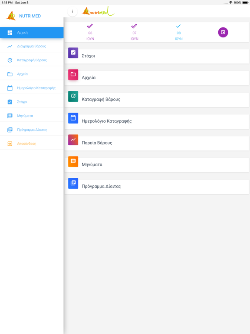The height and width of the screenshot is (334, 250).
Task: Click the Πορεία Βάρους trend card icon
Action: pyautogui.click(x=73, y=140)
